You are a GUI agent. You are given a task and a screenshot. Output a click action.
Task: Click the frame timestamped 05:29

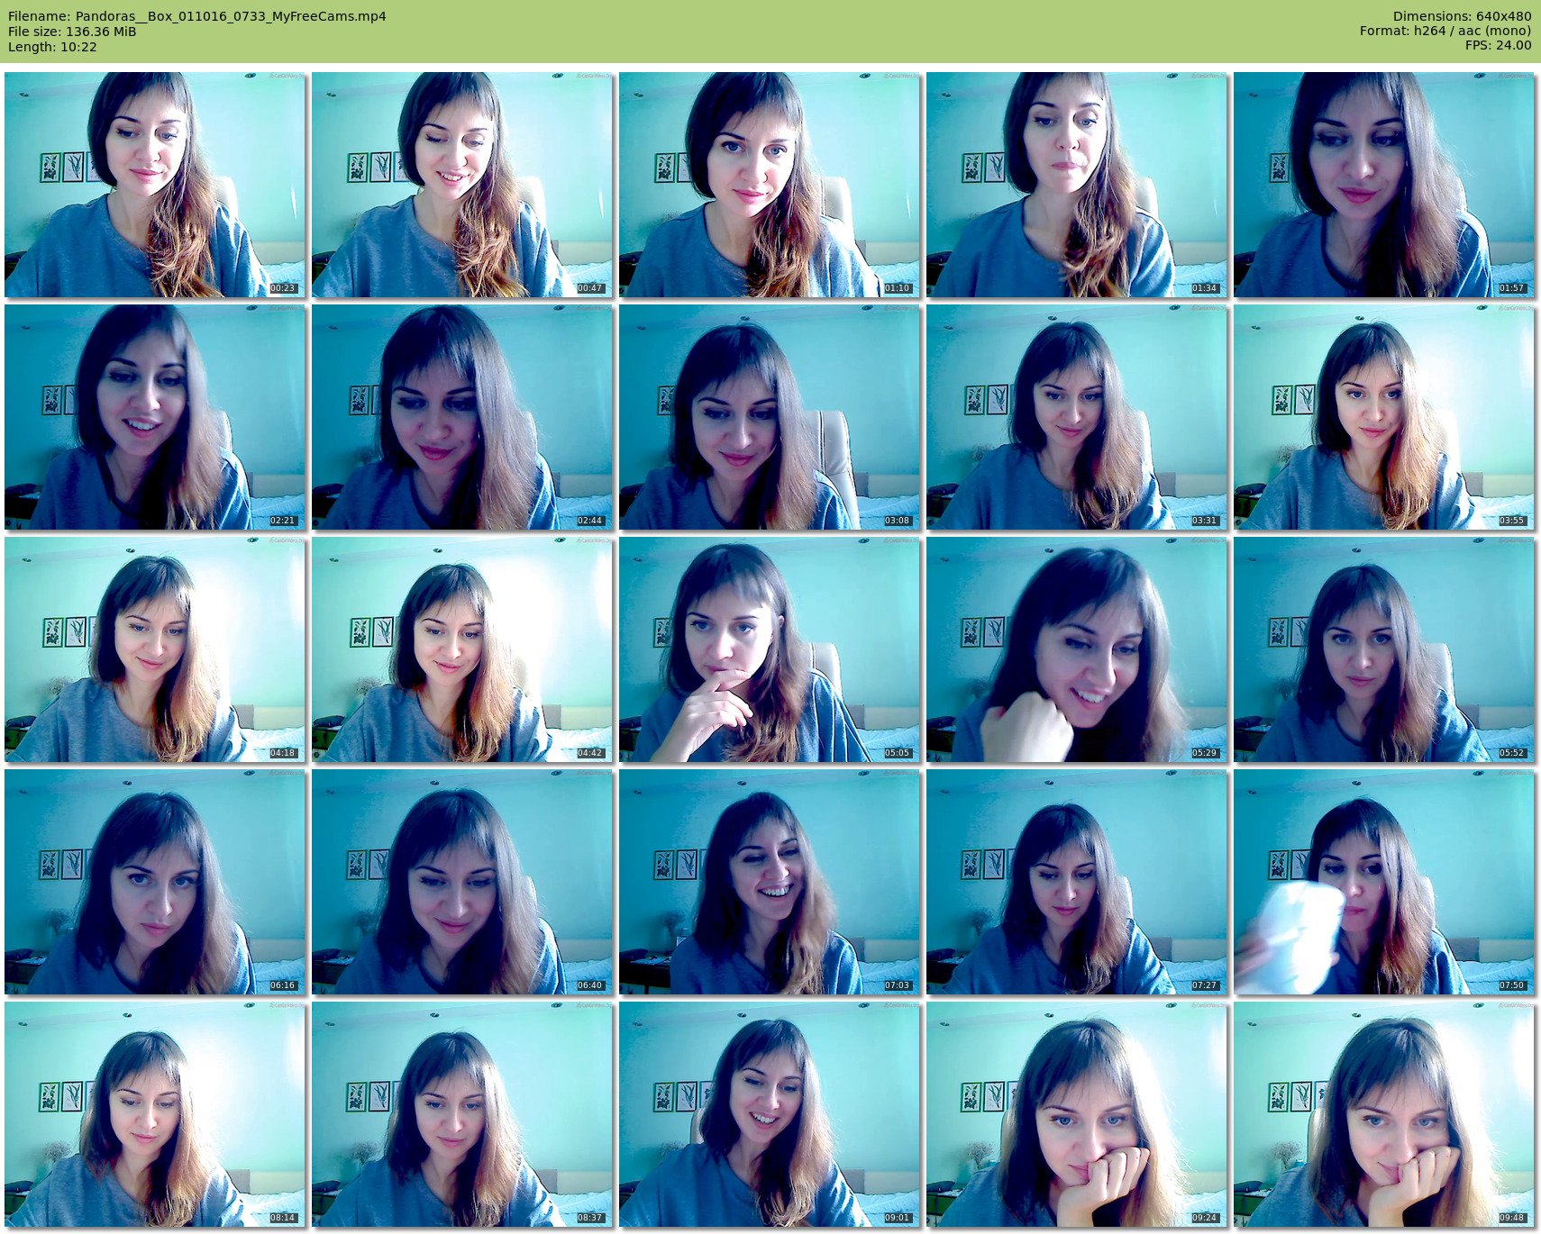coord(1076,649)
